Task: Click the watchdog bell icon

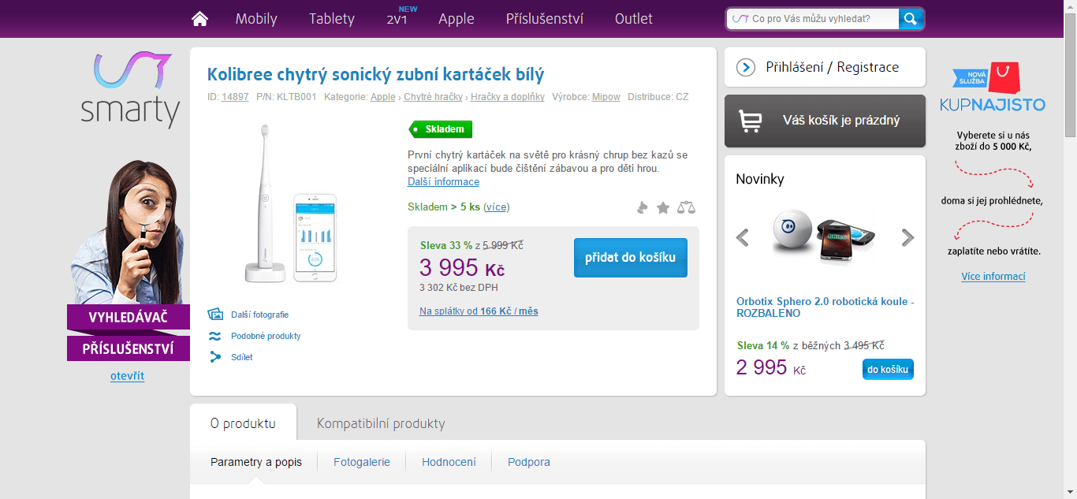Action: click(643, 207)
